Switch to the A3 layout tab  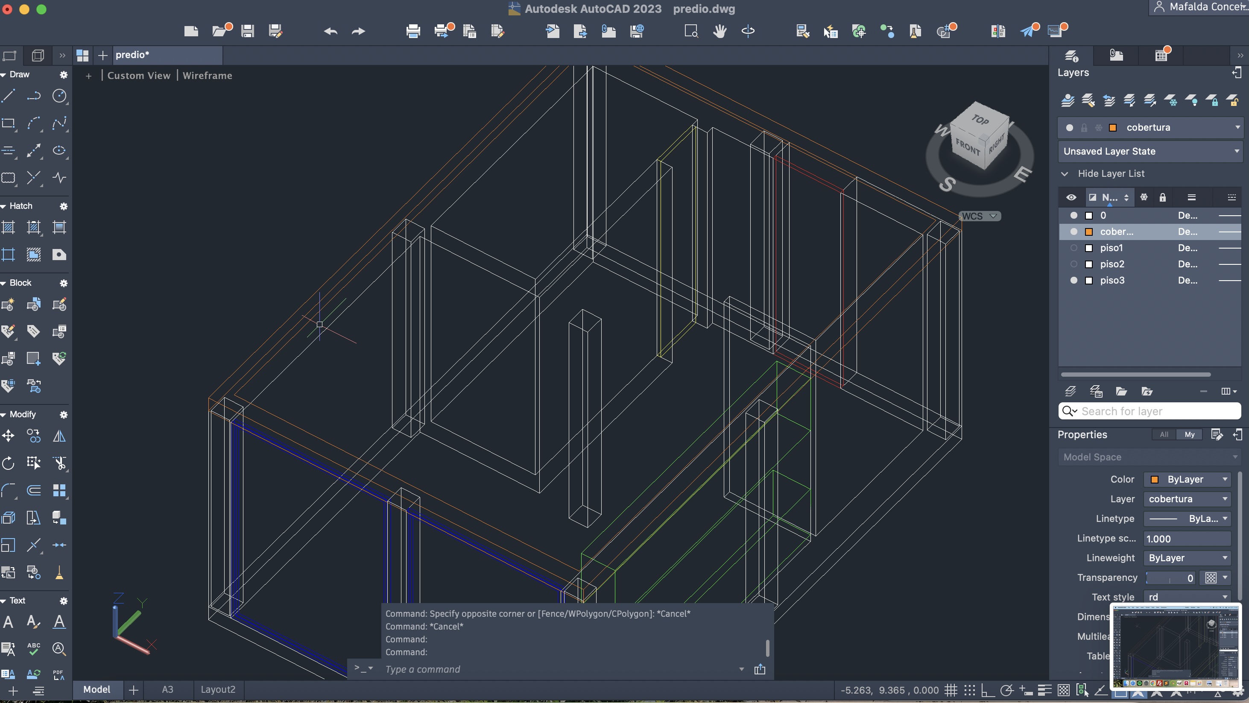click(167, 689)
